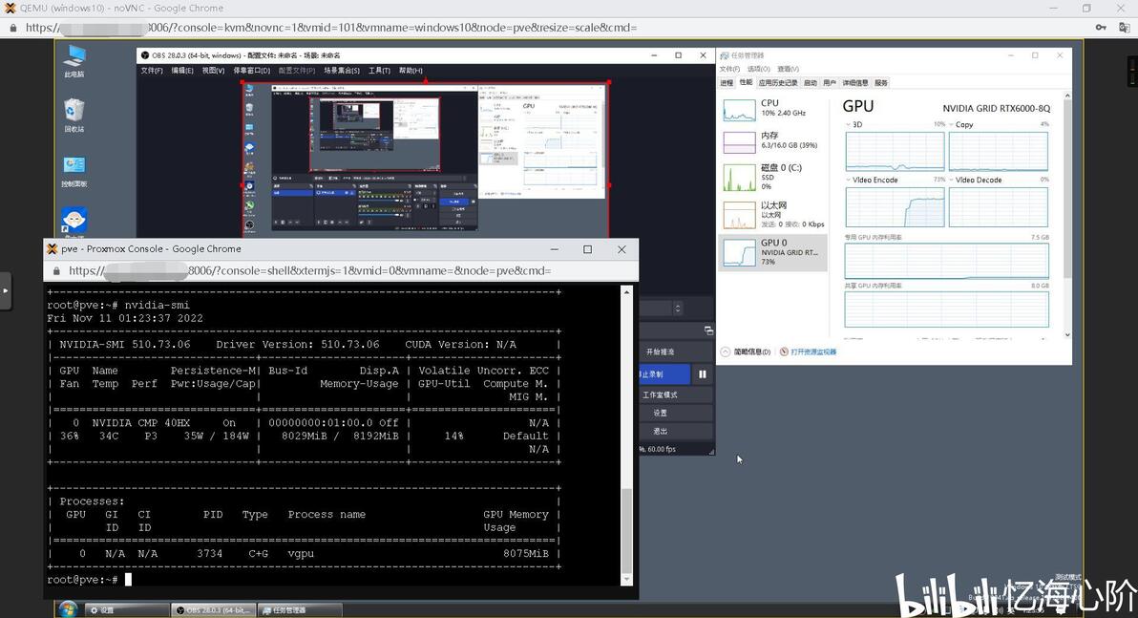Switch to the 启动 tab in Task Manager
This screenshot has height=618, width=1138.
click(x=810, y=83)
